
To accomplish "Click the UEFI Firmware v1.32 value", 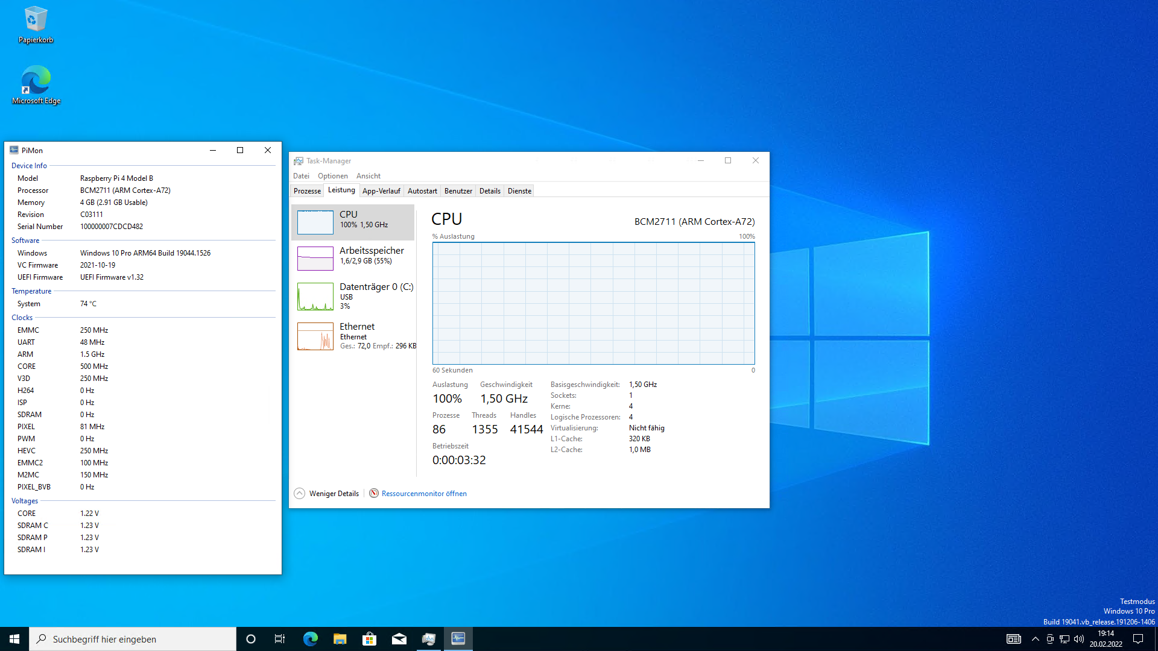I will tap(112, 277).
